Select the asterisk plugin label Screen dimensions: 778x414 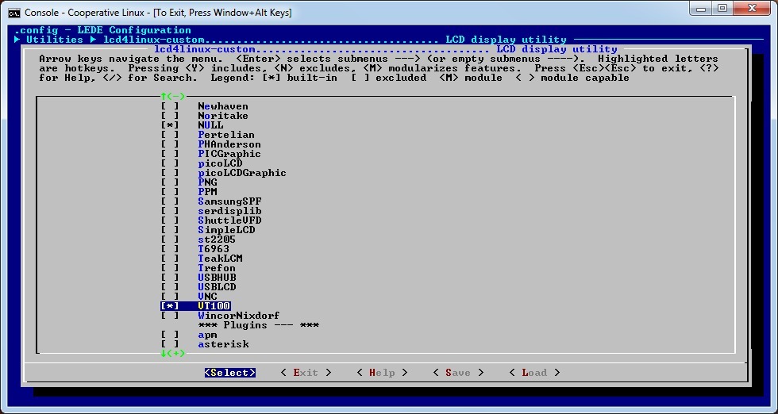click(x=223, y=344)
